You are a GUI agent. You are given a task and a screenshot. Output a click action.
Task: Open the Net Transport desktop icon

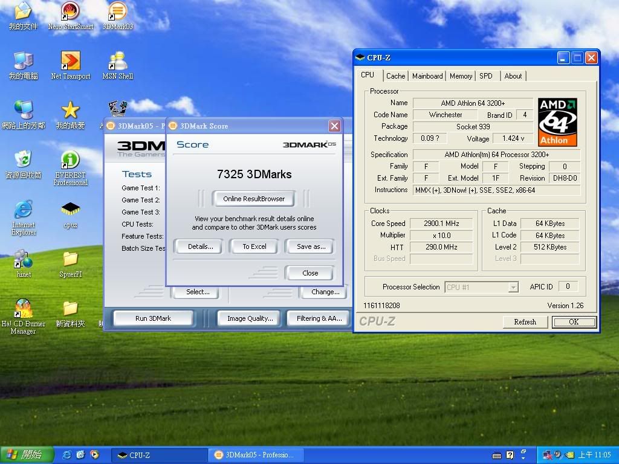70,65
